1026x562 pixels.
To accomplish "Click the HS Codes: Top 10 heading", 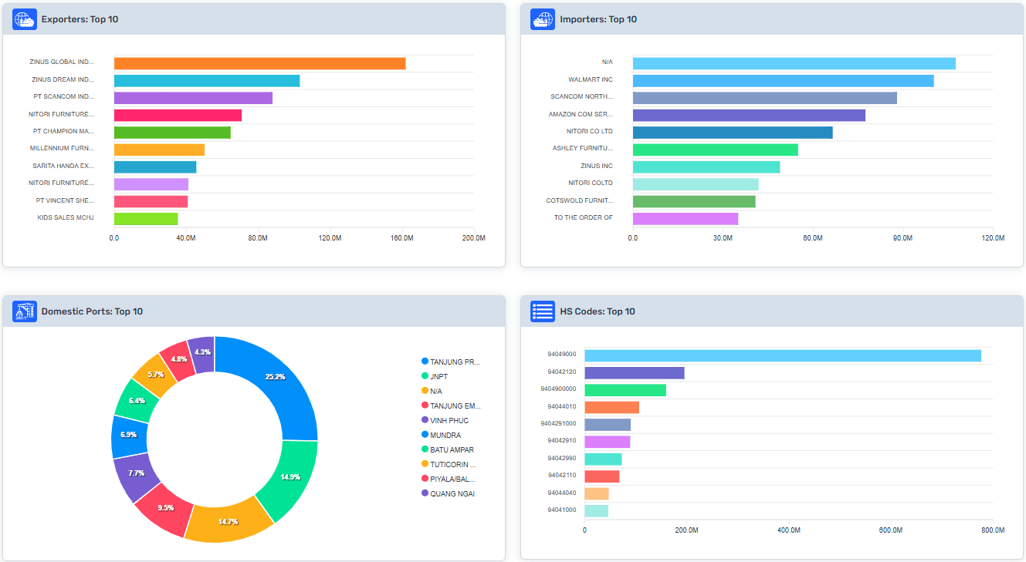I will click(598, 311).
